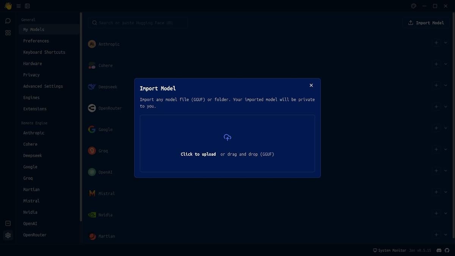Click the Cohere provider logo
Viewport: 455px width, 256px height.
(92, 65)
